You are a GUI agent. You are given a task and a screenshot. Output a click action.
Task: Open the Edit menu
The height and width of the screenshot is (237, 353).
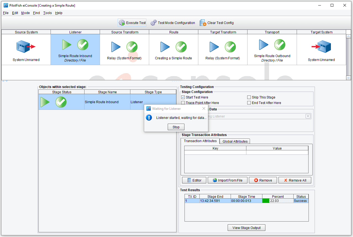click(x=15, y=13)
